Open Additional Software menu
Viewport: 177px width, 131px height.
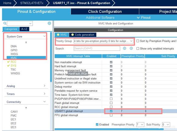pos(100,17)
